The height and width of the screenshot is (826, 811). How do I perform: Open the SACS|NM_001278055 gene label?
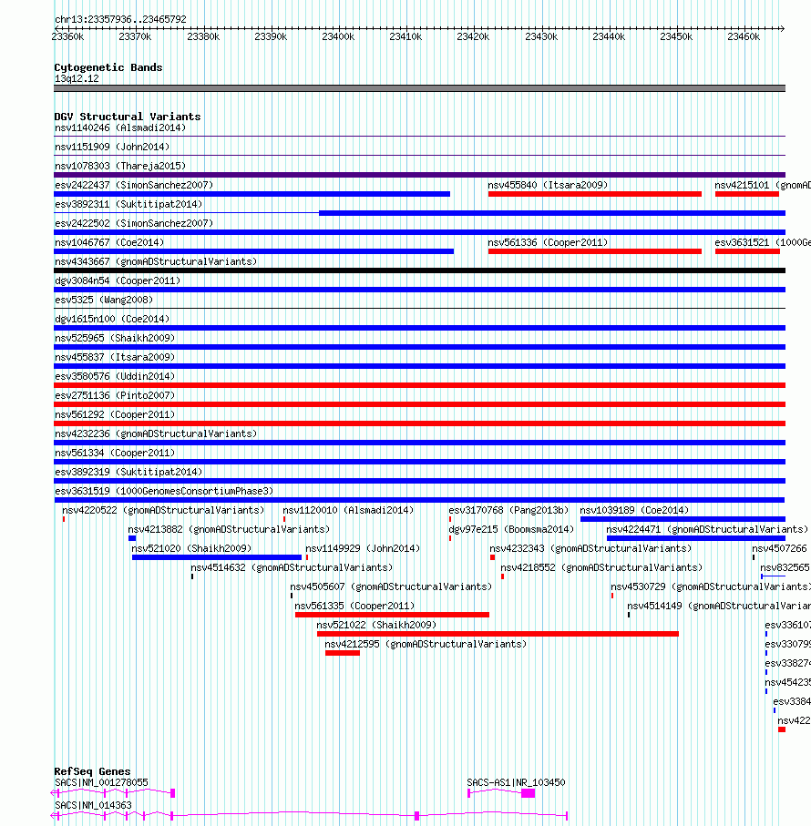101,783
